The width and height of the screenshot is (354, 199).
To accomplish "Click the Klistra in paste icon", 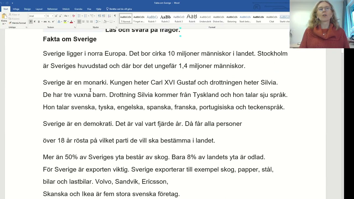I will pyautogui.click(x=4, y=16).
